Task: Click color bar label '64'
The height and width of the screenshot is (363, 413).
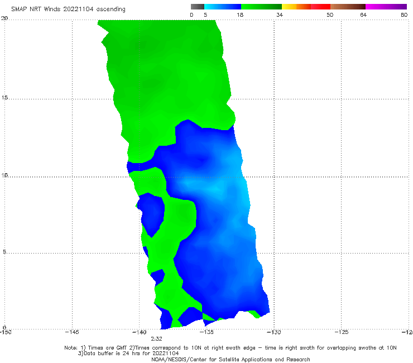Action: pos(363,15)
